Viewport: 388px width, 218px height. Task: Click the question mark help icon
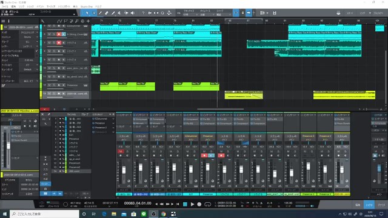coord(143,13)
